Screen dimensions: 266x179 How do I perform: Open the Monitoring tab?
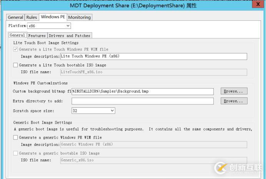[80, 17]
